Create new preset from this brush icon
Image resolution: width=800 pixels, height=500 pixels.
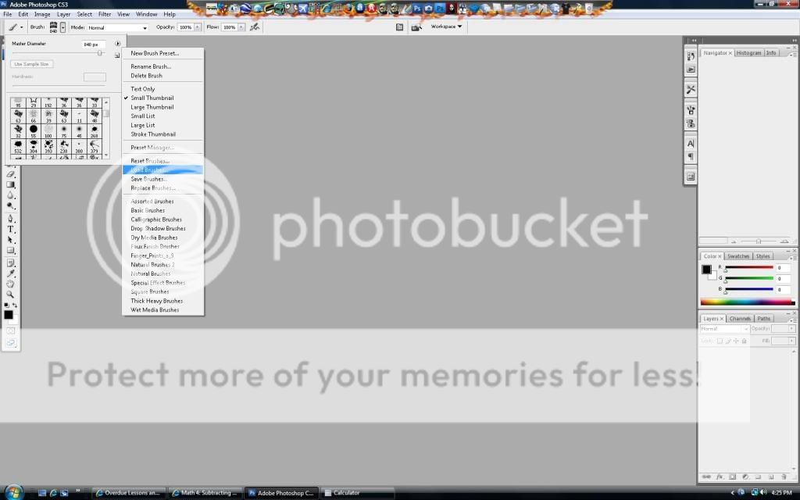click(117, 55)
